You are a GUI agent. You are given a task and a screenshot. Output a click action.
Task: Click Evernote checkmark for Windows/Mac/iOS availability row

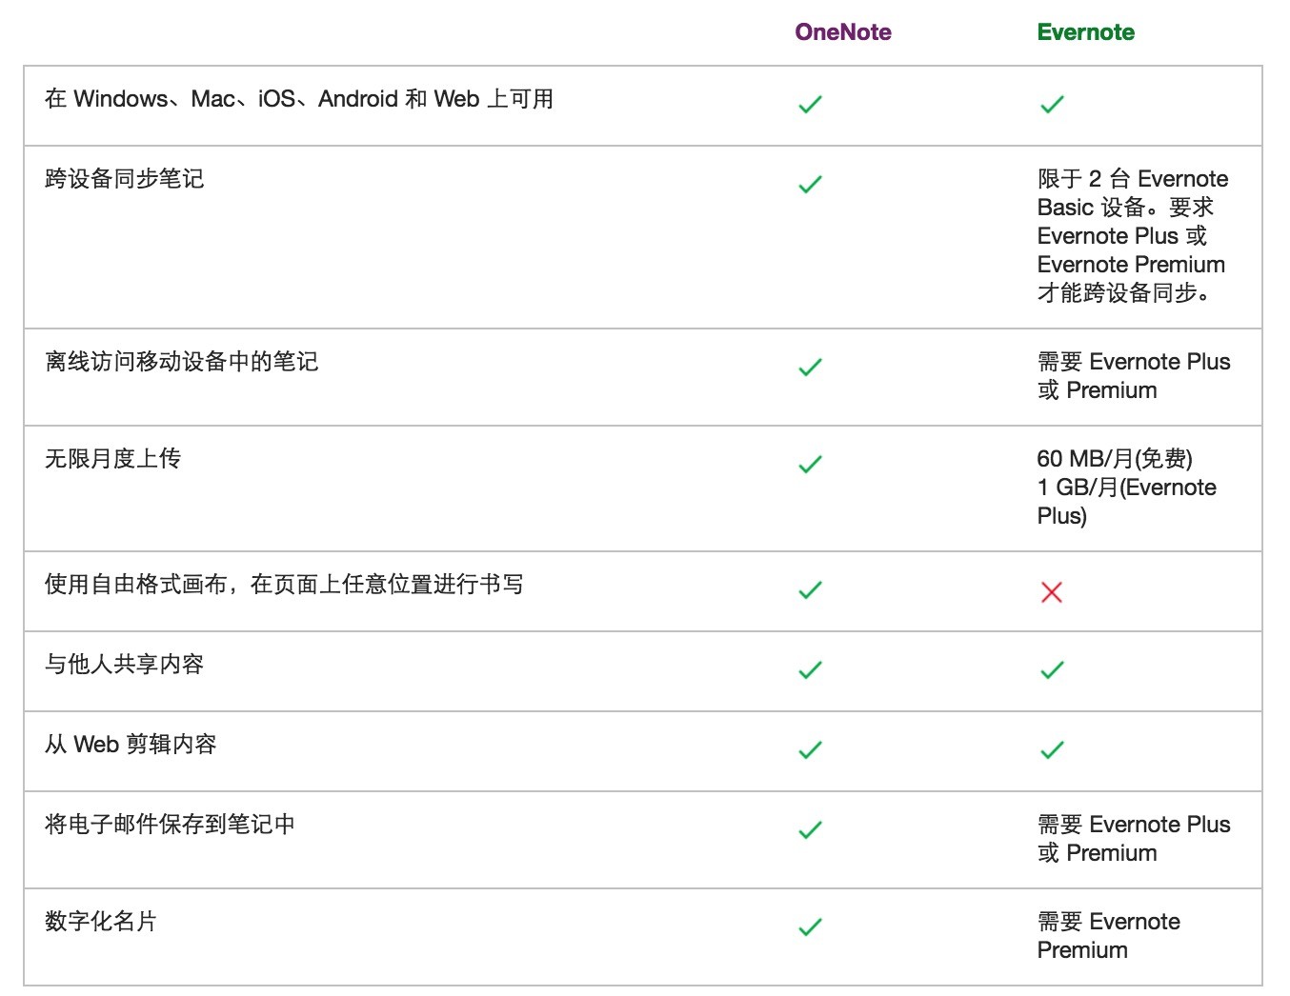(x=1052, y=104)
